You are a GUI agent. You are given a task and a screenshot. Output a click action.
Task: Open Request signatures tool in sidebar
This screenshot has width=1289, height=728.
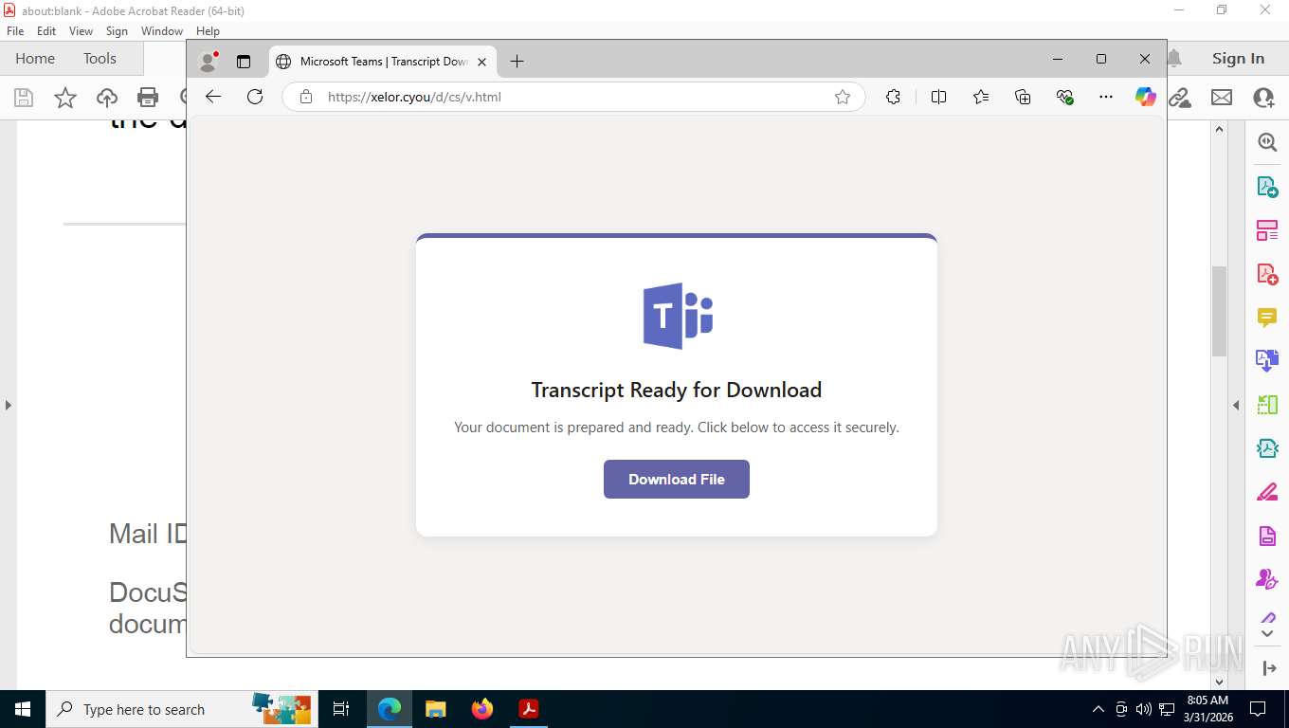pos(1267,579)
